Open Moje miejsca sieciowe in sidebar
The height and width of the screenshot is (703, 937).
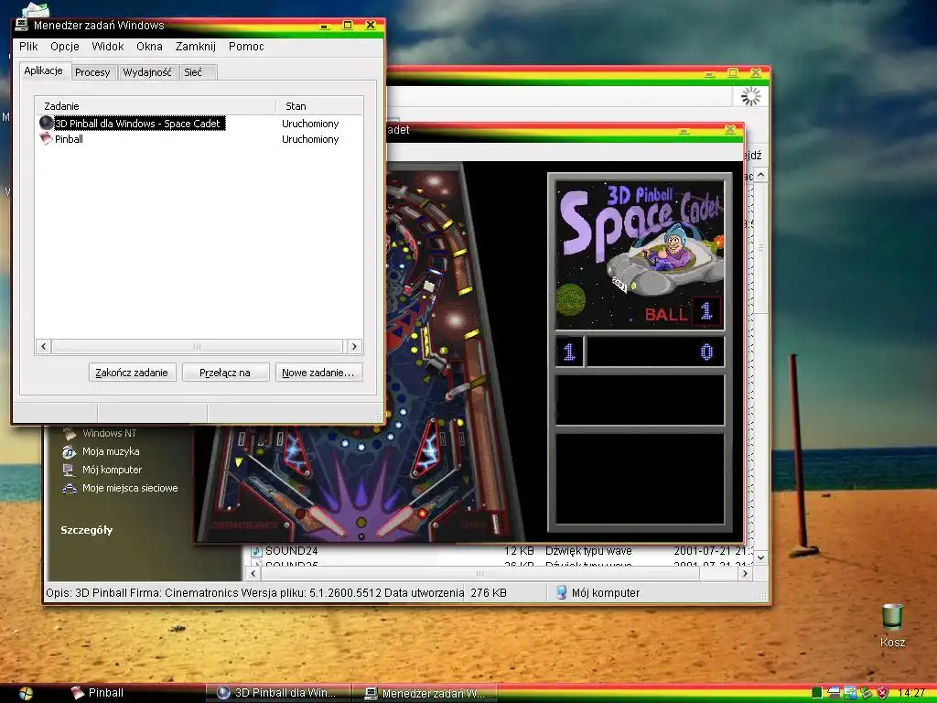tap(130, 488)
